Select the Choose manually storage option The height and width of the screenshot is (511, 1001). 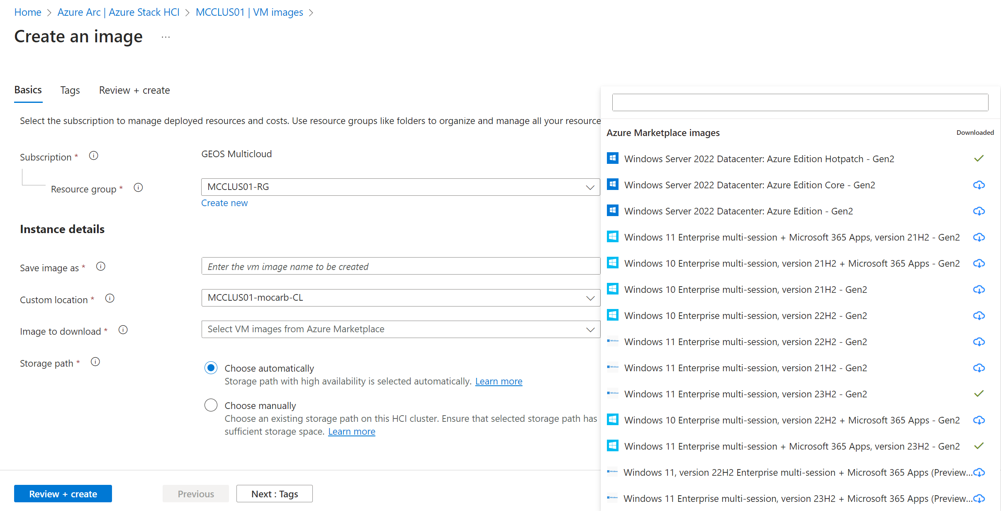click(x=211, y=405)
